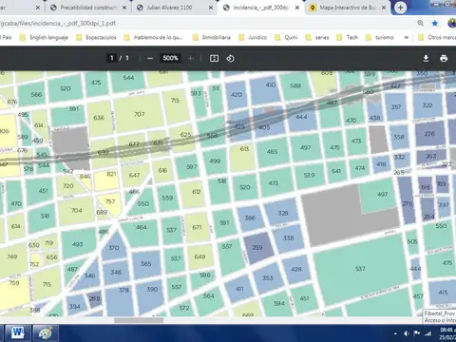The height and width of the screenshot is (342, 456).
Task: Click map block labeled 276
Action: pyautogui.click(x=429, y=134)
